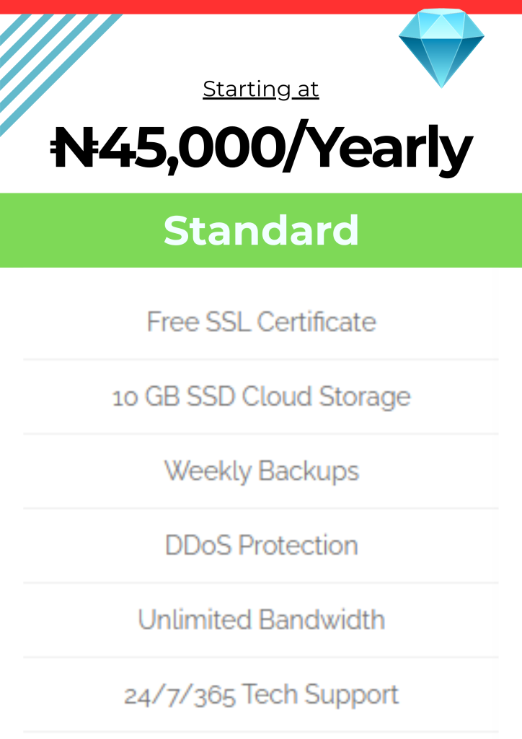The height and width of the screenshot is (739, 522).
Task: Click the divider line below Unlimited Bandwidth
Action: (x=261, y=657)
